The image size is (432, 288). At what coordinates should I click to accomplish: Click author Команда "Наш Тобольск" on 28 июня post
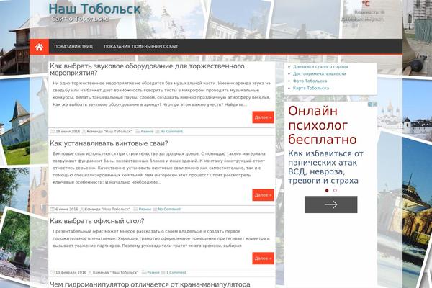click(x=109, y=132)
